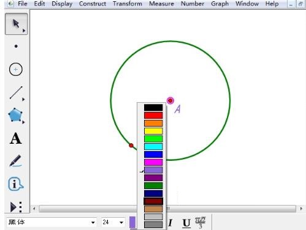Open the Custom tools icon
Viewport: 306px width, 230px height.
click(16, 207)
